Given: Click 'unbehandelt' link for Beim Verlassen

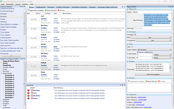Looking at the screenshot, I should click(x=142, y=100).
